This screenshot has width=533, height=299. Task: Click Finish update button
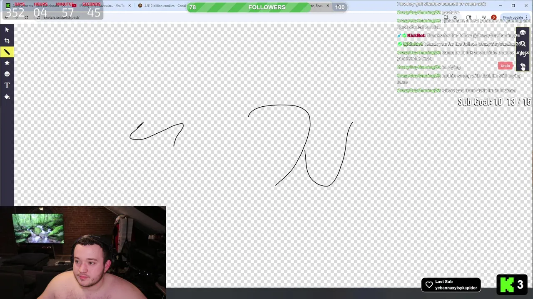pos(513,17)
